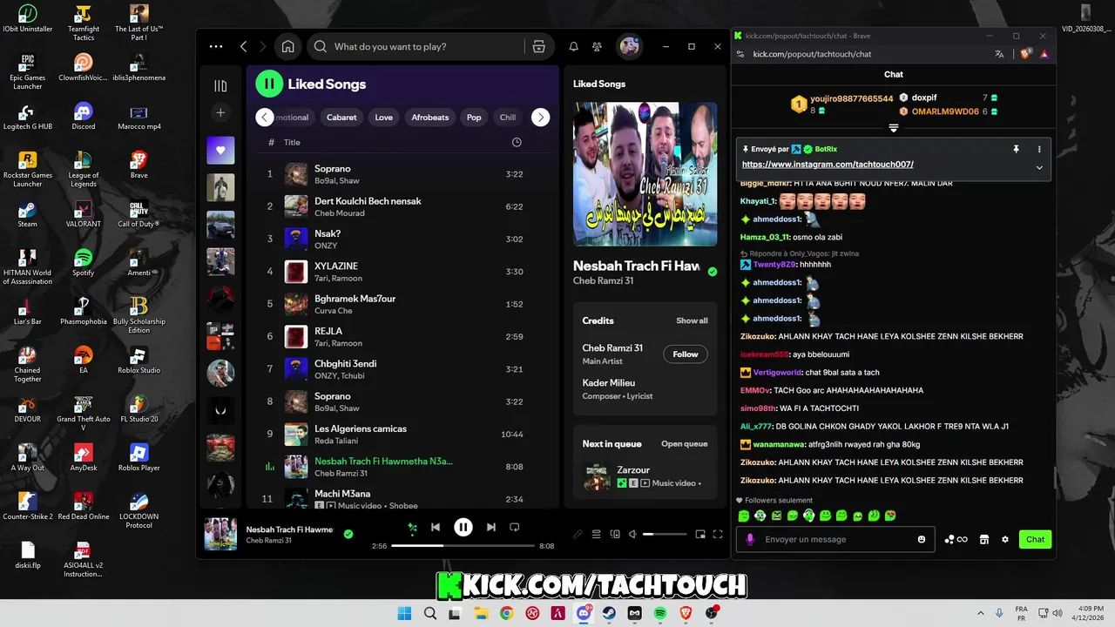This screenshot has width=1115, height=627.
Task: Enter Spotify full screen mode
Action: click(718, 534)
